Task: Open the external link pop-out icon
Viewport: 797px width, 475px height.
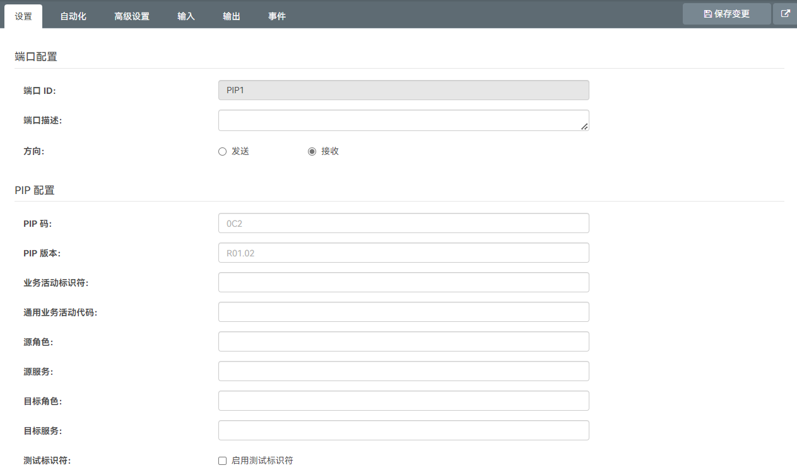Action: (785, 14)
